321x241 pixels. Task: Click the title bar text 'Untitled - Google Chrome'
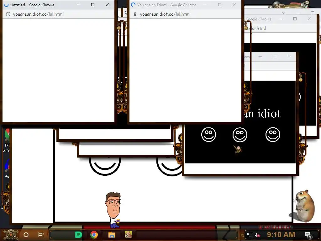(x=33, y=5)
